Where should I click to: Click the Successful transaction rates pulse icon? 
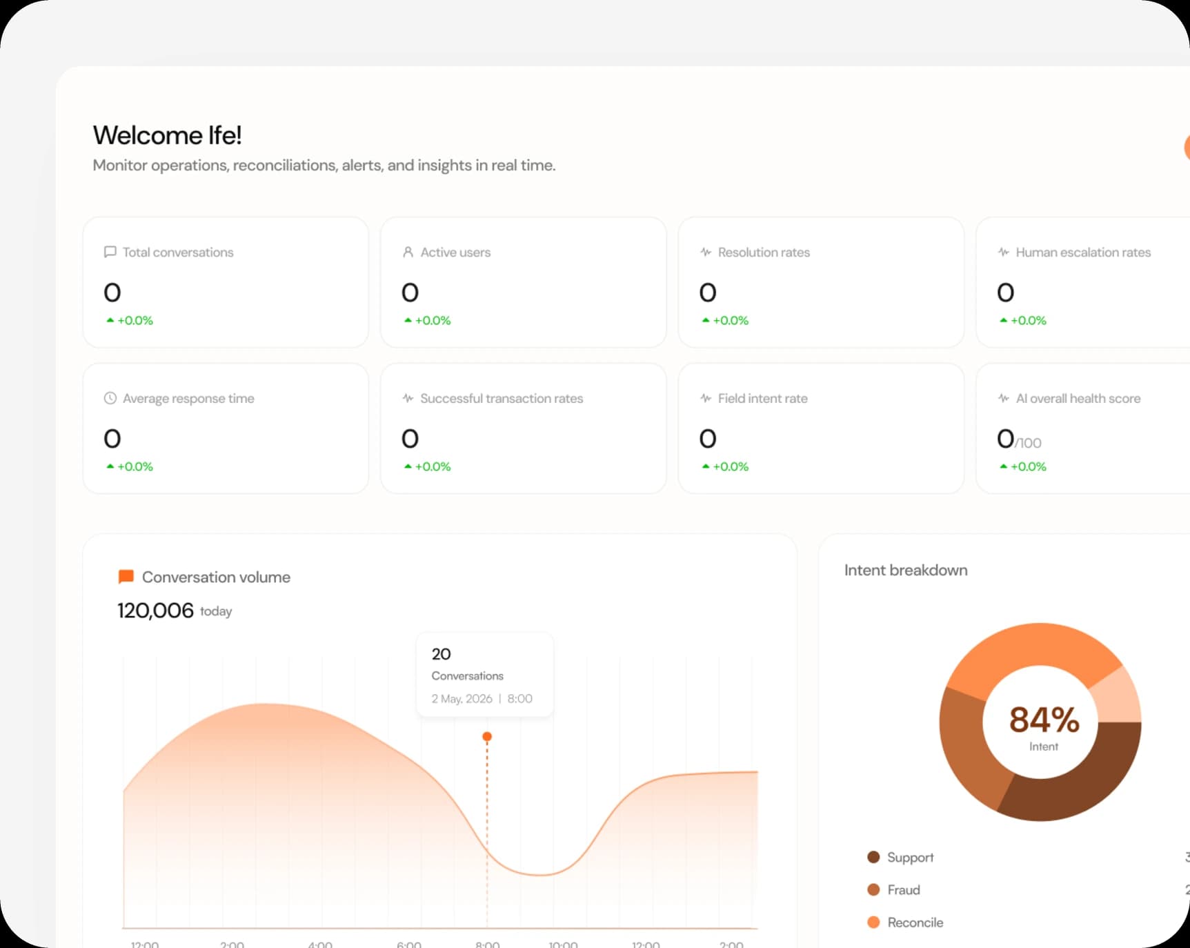tap(408, 398)
